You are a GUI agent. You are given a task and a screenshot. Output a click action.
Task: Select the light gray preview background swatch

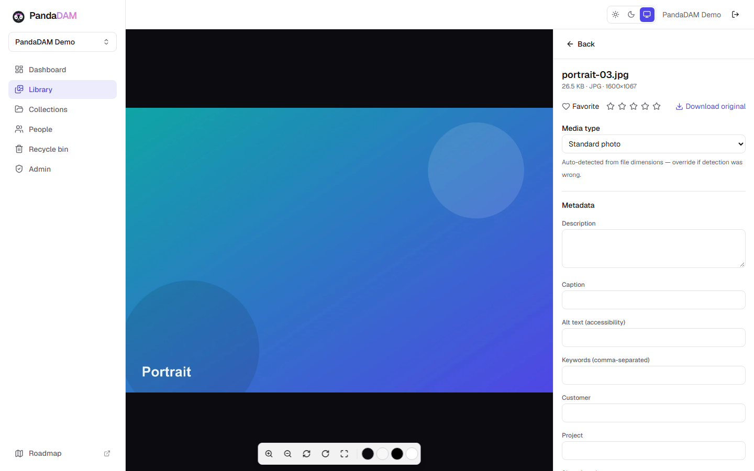(383, 454)
